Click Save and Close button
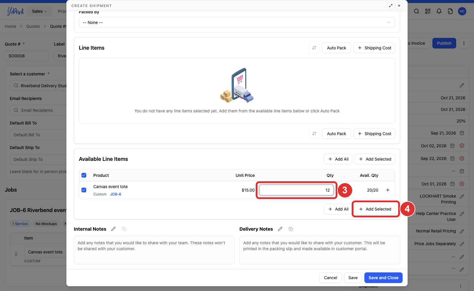 pos(383,278)
